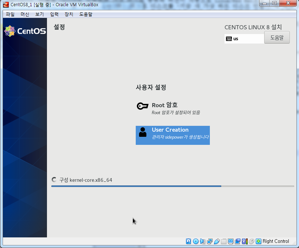Click the window resize grip in corner

click(294, 243)
